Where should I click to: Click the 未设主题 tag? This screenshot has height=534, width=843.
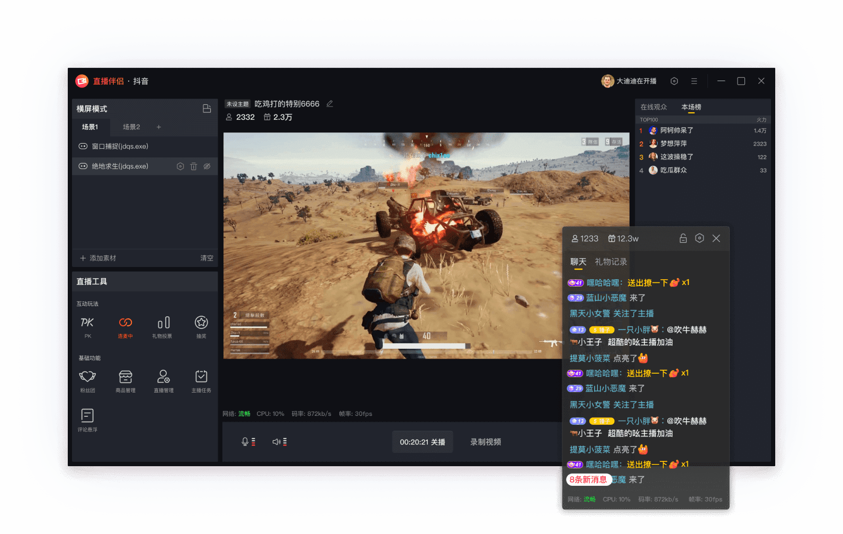pyautogui.click(x=237, y=104)
